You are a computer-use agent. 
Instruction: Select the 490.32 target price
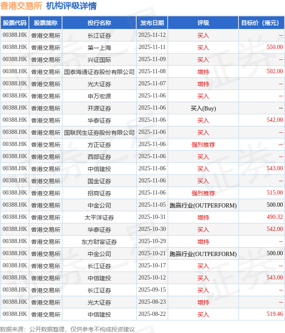pyautogui.click(x=275, y=217)
